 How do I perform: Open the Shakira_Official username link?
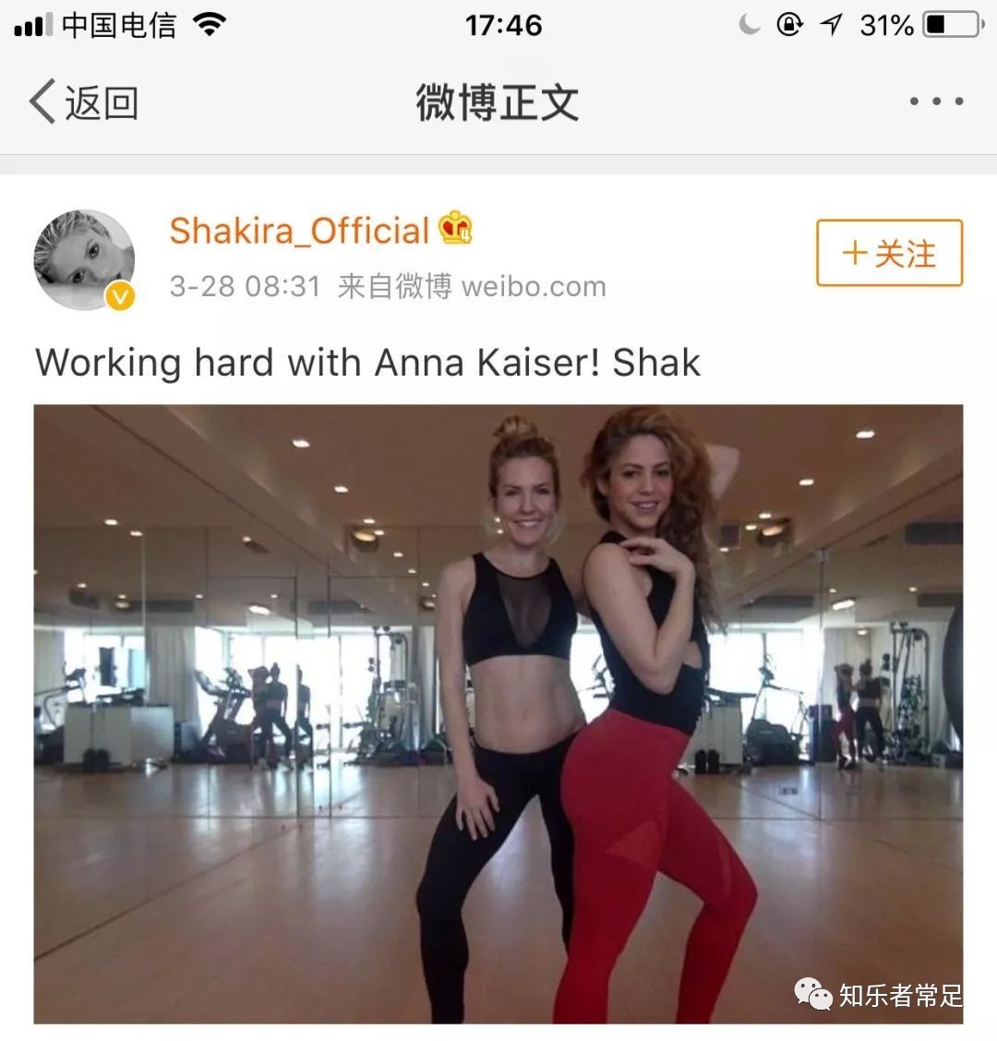[x=299, y=231]
